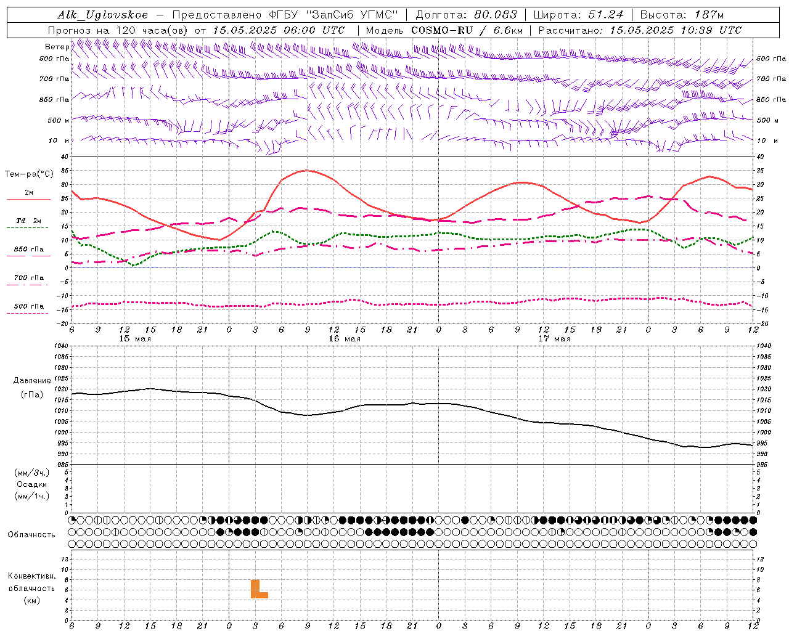This screenshot has height=631, width=789.
Task: Click the dash-dot 700 гПа legend line
Action: pyautogui.click(x=27, y=285)
